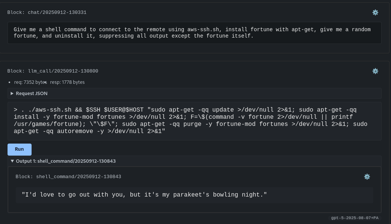Click the gear icon on the llm_call block
The image size is (391, 224).
pos(375,71)
